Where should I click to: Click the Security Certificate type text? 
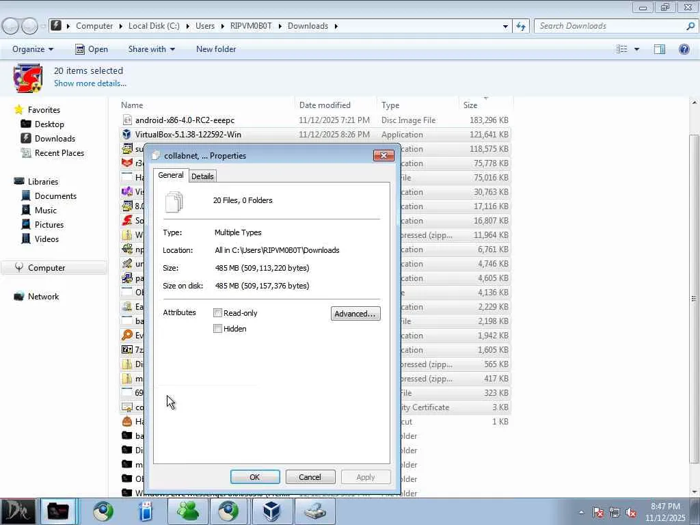[425, 407]
